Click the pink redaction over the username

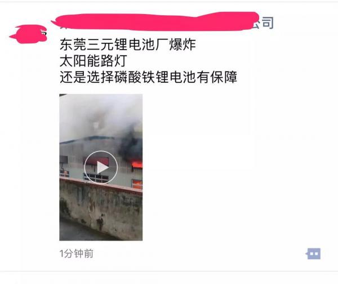154,22
